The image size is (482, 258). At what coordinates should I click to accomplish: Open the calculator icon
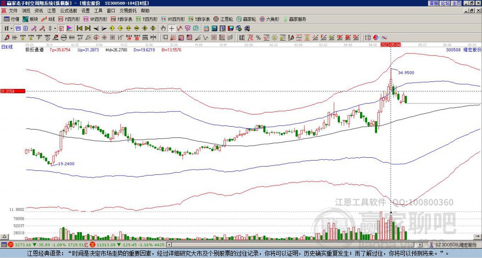pos(214,29)
